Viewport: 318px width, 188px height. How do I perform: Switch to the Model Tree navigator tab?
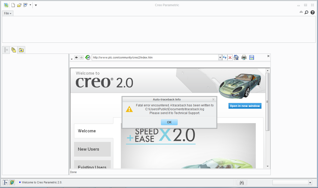tap(6, 50)
